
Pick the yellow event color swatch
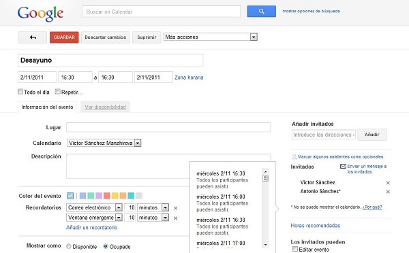pos(115,196)
